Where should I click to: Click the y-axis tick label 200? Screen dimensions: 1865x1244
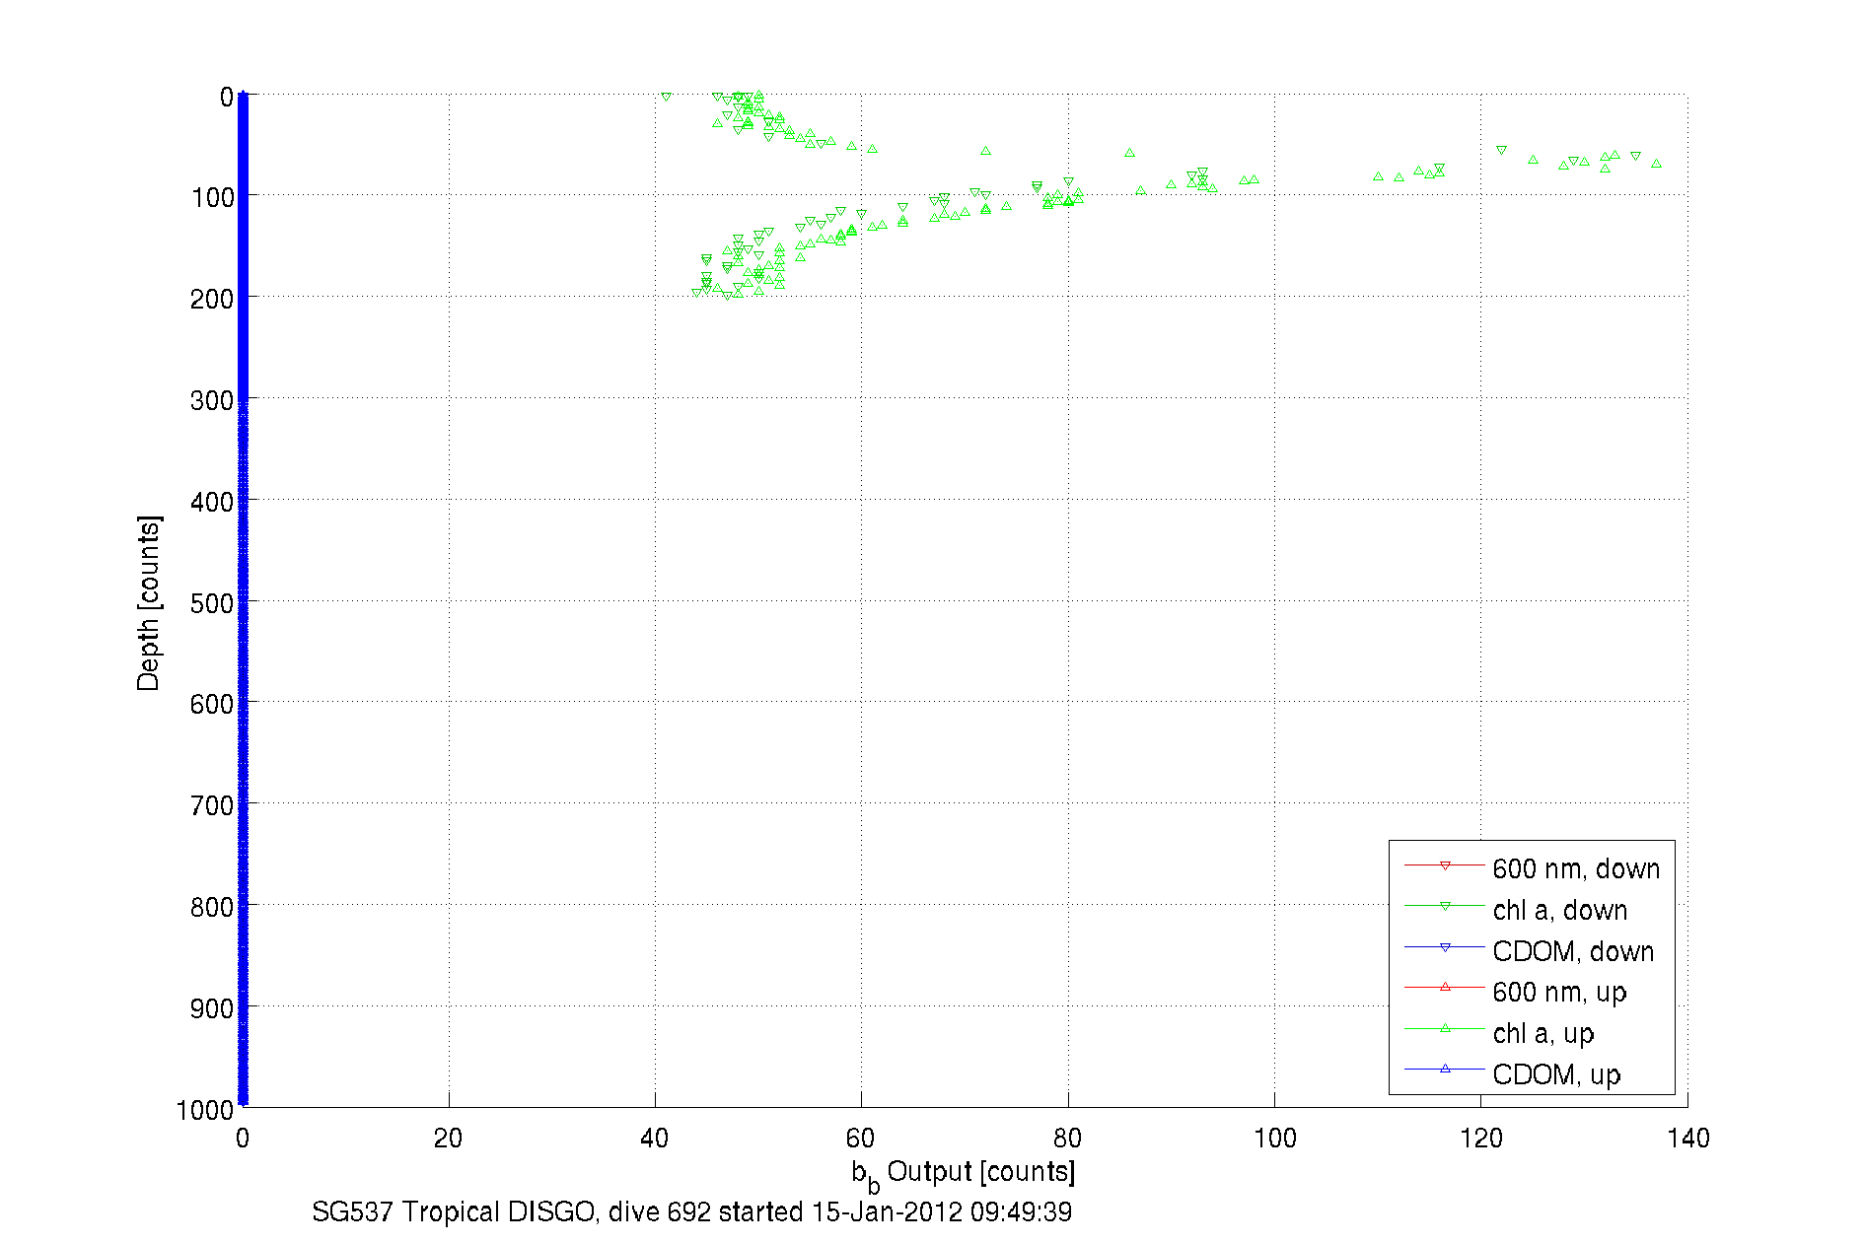pos(211,299)
